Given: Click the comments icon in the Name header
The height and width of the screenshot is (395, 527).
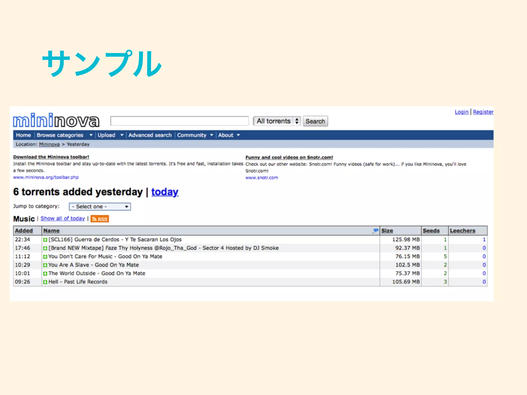Looking at the screenshot, I should 375,230.
